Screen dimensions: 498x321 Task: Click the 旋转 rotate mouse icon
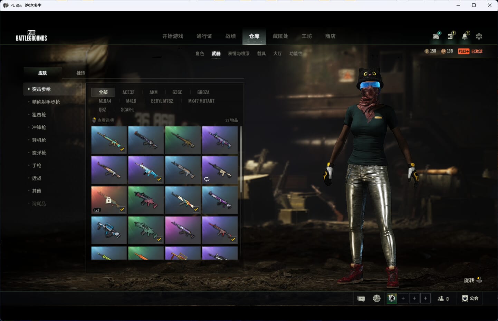[x=479, y=280]
